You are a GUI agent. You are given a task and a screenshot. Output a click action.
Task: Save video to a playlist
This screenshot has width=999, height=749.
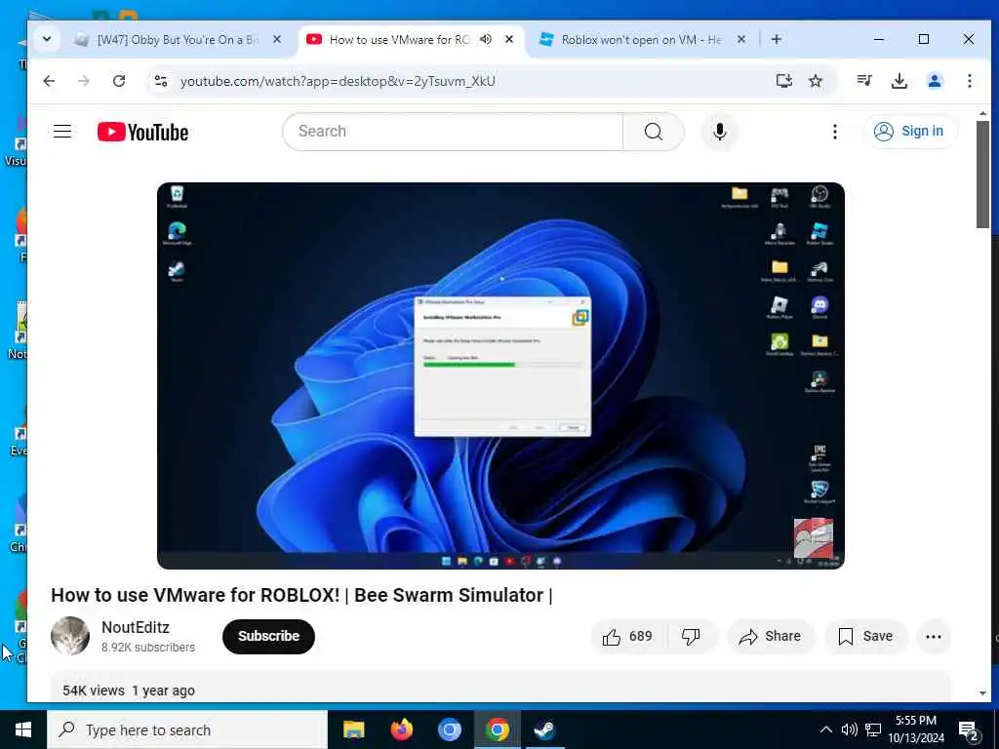pyautogui.click(x=865, y=636)
